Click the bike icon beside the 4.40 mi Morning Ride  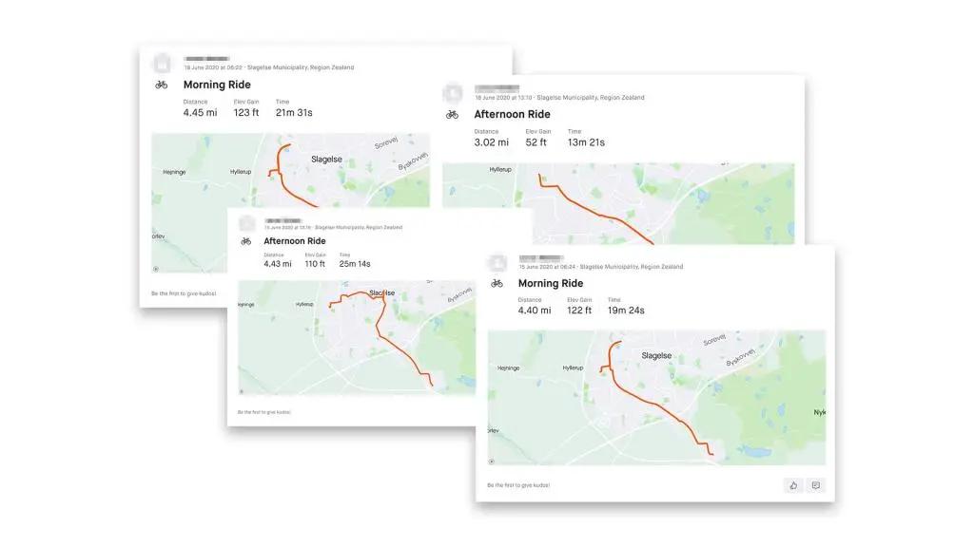pos(497,283)
